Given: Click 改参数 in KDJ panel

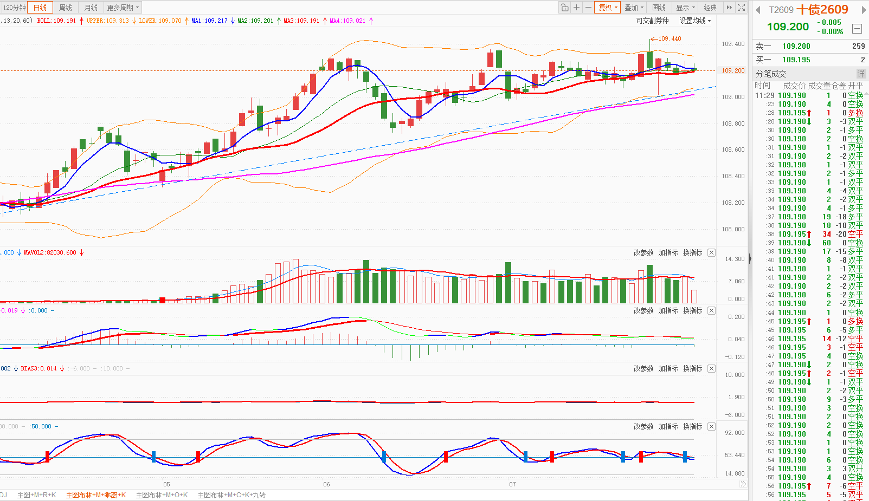Looking at the screenshot, I should (x=643, y=426).
